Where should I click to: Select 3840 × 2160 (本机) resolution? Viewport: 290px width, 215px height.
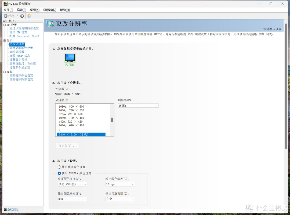(81, 135)
